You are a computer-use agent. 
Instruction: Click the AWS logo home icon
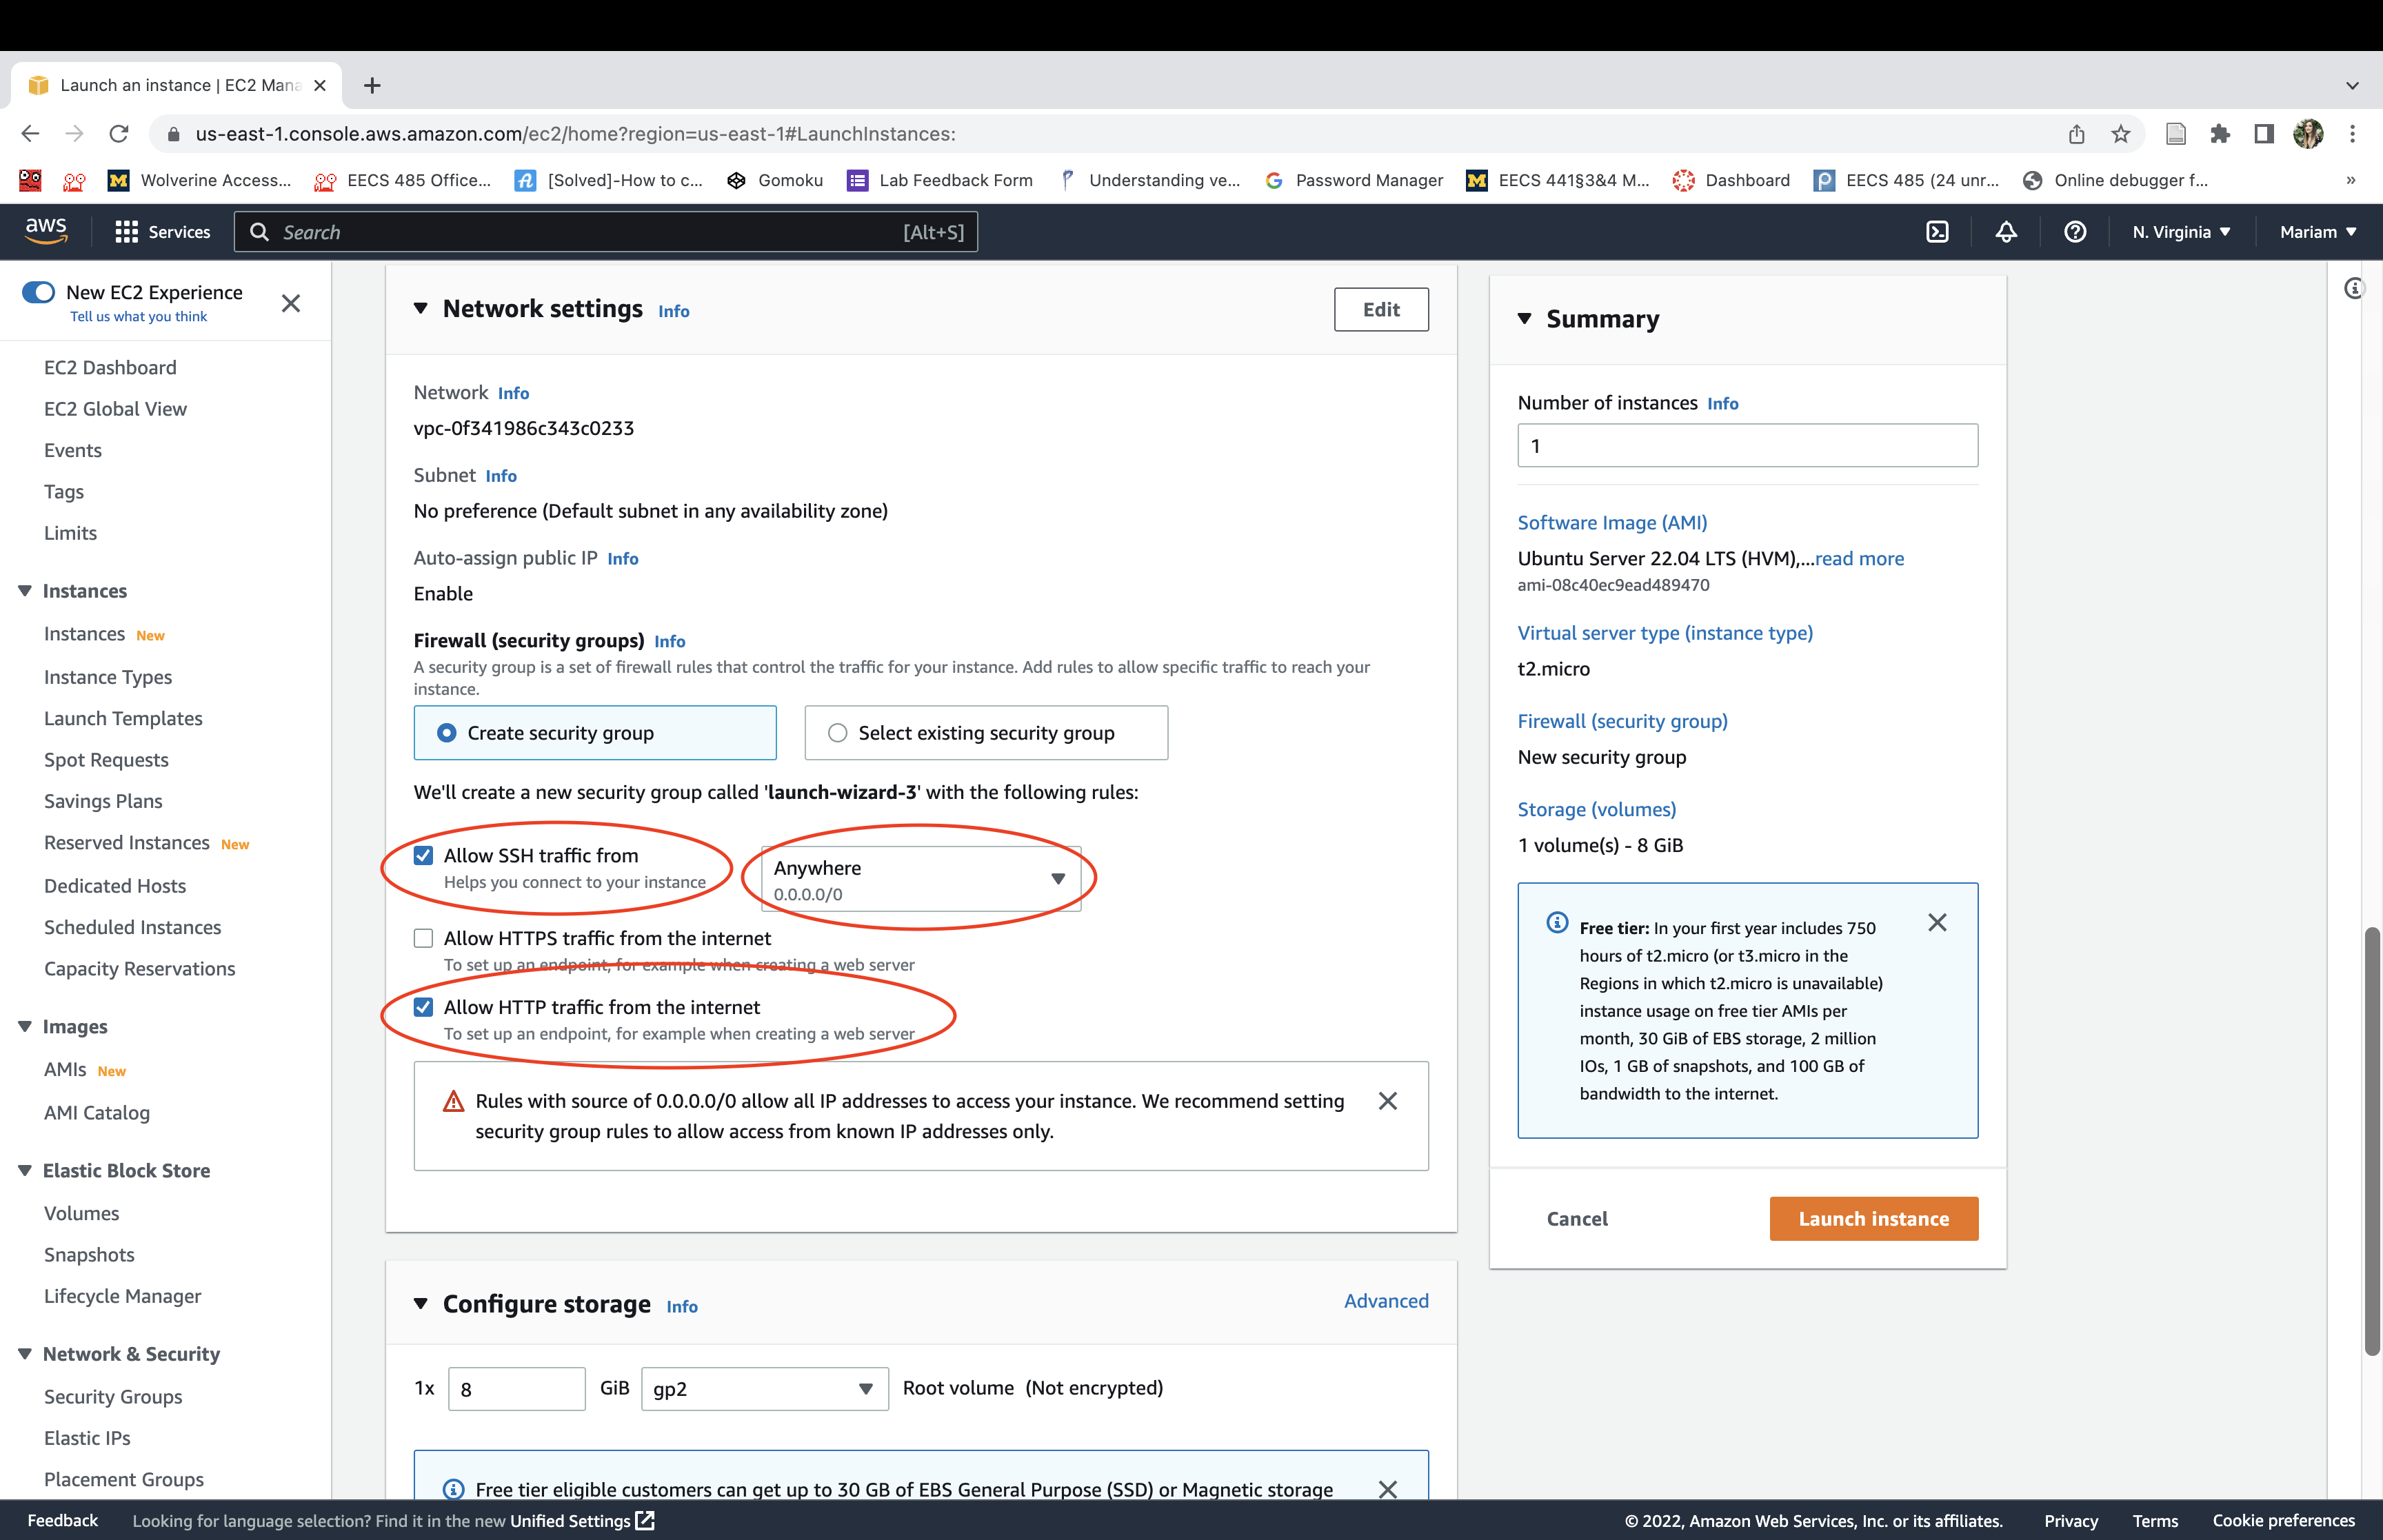[46, 230]
